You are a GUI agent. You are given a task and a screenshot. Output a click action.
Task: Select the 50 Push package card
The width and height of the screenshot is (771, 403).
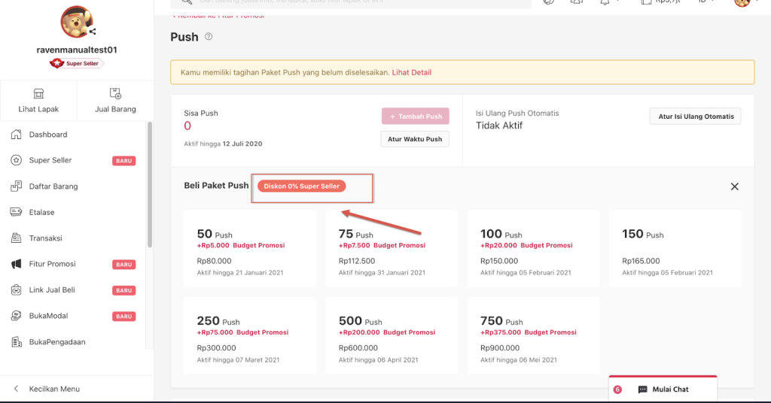pyautogui.click(x=250, y=248)
